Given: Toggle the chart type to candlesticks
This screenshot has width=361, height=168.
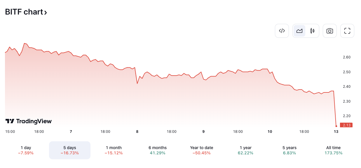Looking at the screenshot, I should click(312, 31).
